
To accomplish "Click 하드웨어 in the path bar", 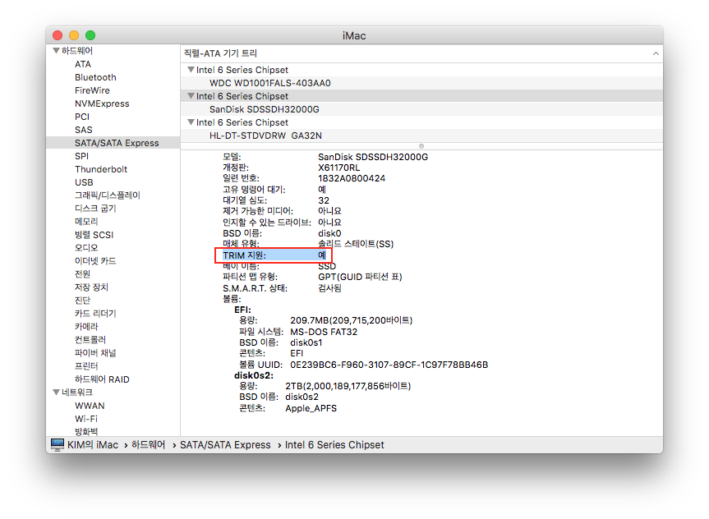I will [148, 445].
